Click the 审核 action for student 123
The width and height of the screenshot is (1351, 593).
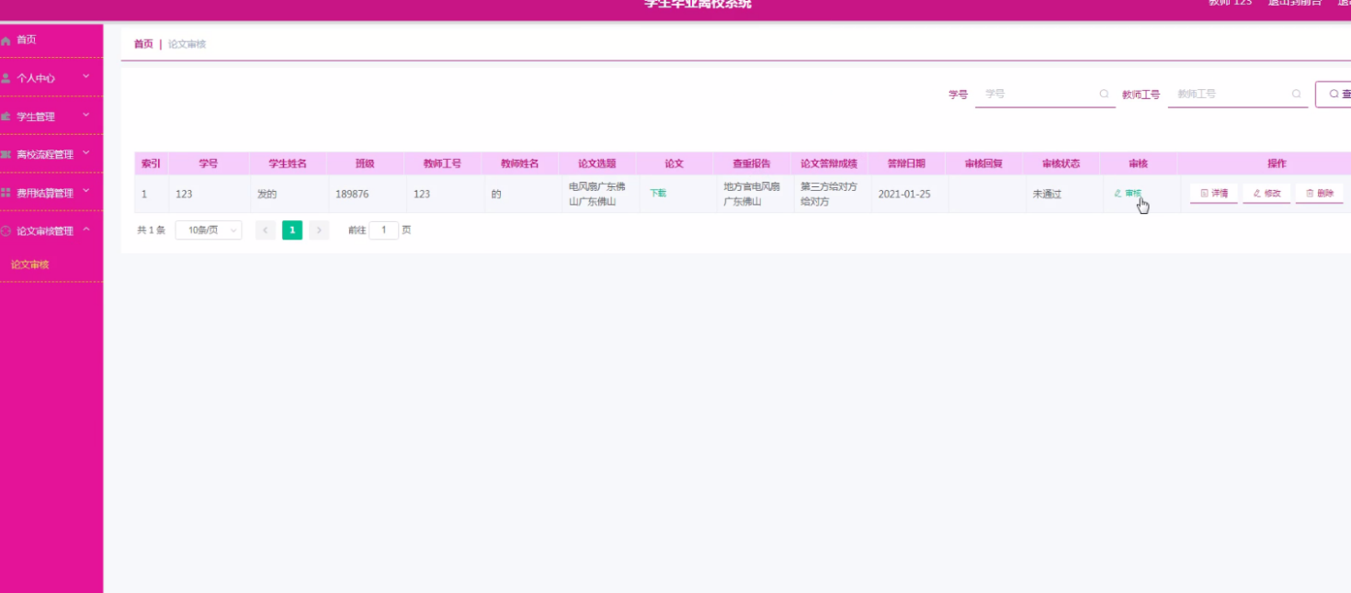[x=1128, y=194]
